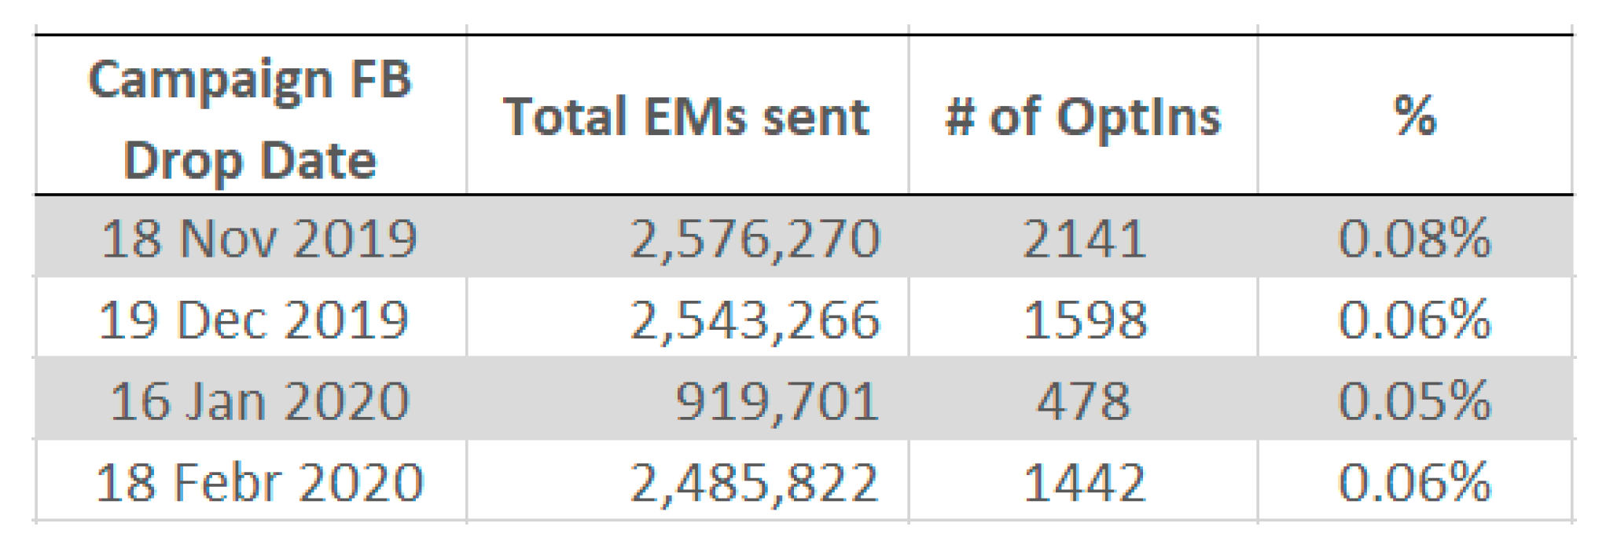This screenshot has height=552, width=1606.
Task: Click the 2,485,822 emails sent cell
Action: tap(755, 482)
